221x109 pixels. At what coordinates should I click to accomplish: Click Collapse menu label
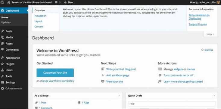(x=14, y=89)
